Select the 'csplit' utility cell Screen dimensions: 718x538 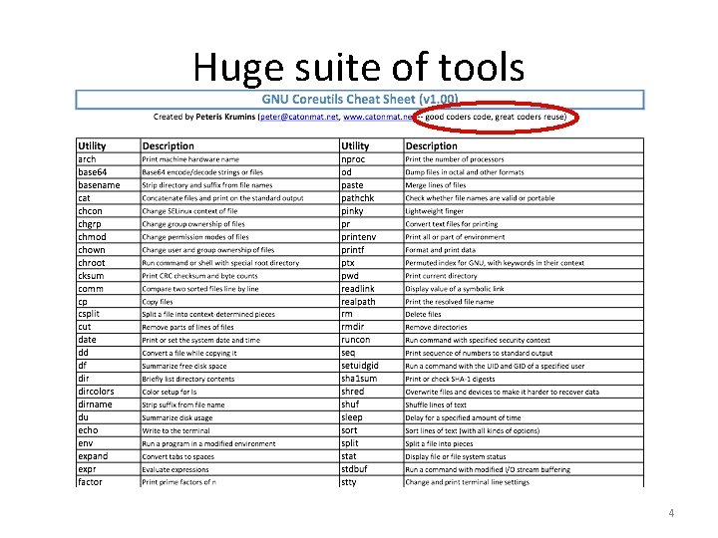click(108, 314)
